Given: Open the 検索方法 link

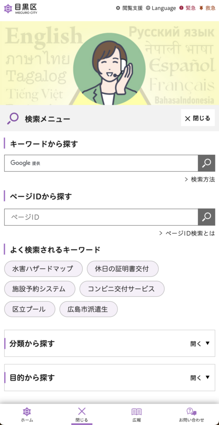Looking at the screenshot, I should coord(200,179).
